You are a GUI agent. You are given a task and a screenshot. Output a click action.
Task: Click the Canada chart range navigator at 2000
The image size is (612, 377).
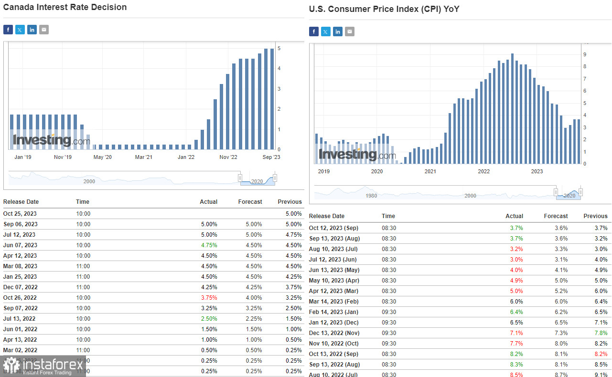(x=89, y=181)
